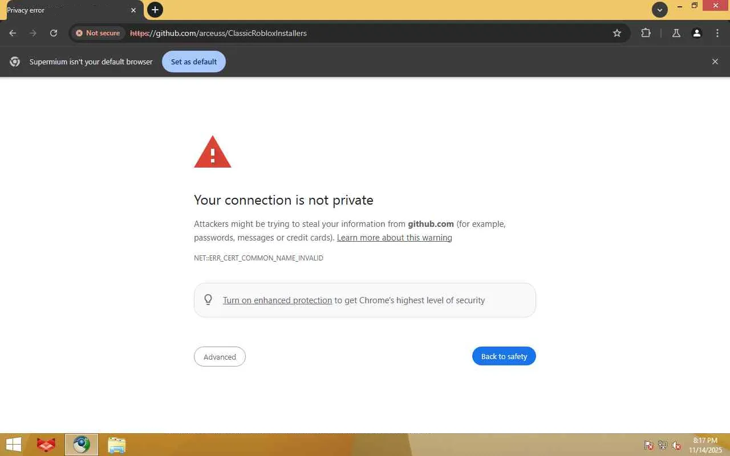Viewport: 730px width, 456px height.
Task: Set Supermium as default browser
Action: (194, 62)
